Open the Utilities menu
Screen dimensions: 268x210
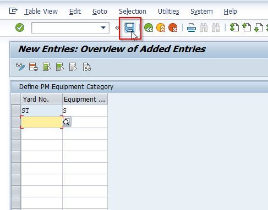click(x=168, y=12)
